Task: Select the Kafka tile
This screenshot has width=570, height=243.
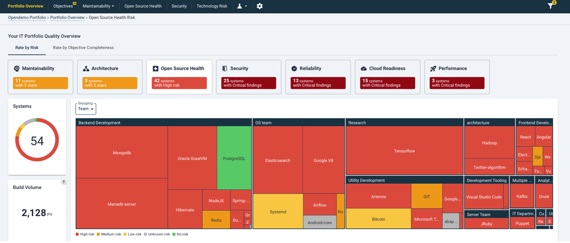Action: (x=522, y=196)
